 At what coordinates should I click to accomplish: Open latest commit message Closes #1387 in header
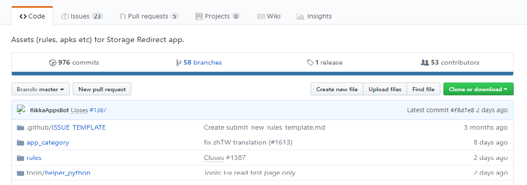(x=88, y=110)
